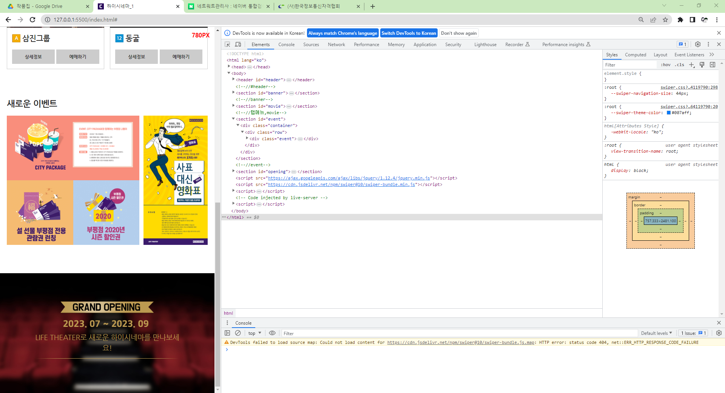The image size is (725, 393).
Task: Show more Styles pane tabs chevron
Action: (x=712, y=54)
